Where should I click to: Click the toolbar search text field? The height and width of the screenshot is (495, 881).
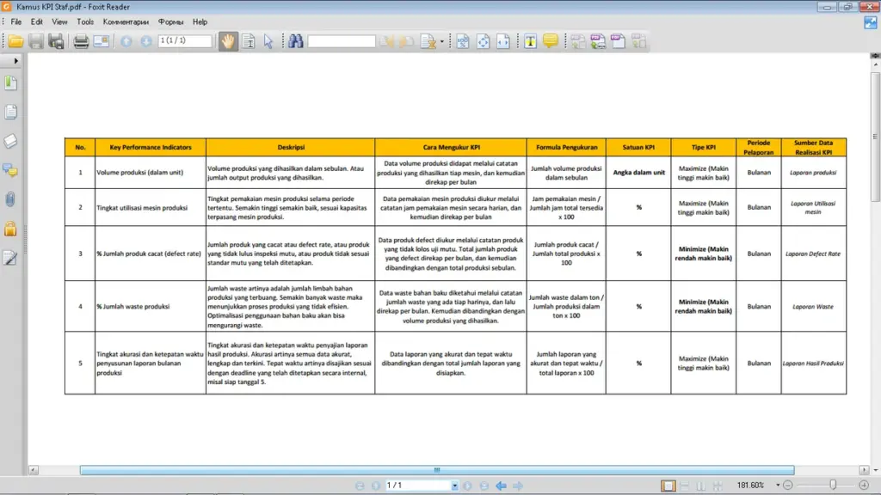point(342,41)
